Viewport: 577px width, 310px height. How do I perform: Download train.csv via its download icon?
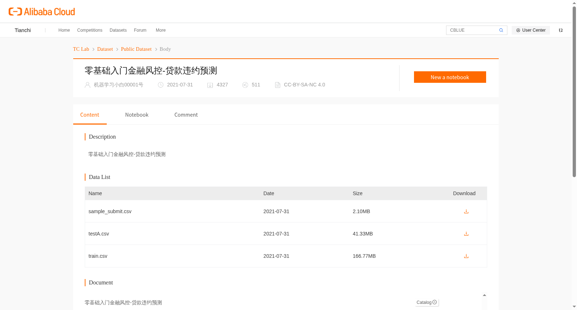click(x=466, y=256)
